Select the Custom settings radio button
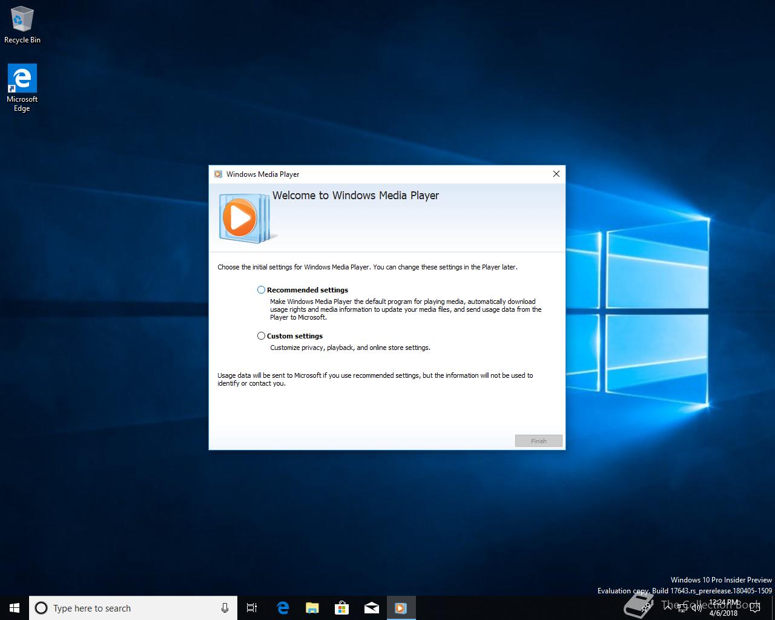The width and height of the screenshot is (775, 620). click(262, 336)
